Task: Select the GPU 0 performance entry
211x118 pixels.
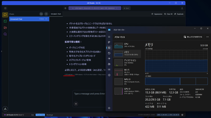Action: pos(127,91)
